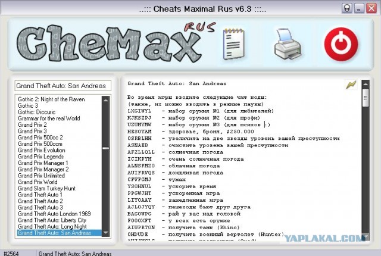Click the alien head icon in the title bar
Viewport: 381px width, 256px height.
(x=347, y=8)
